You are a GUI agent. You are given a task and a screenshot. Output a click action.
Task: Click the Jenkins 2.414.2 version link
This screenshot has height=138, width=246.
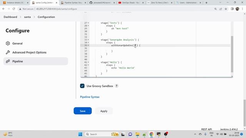point(229,129)
